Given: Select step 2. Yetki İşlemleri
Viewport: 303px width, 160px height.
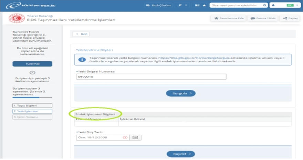Looking at the screenshot, I should pos(32,111).
